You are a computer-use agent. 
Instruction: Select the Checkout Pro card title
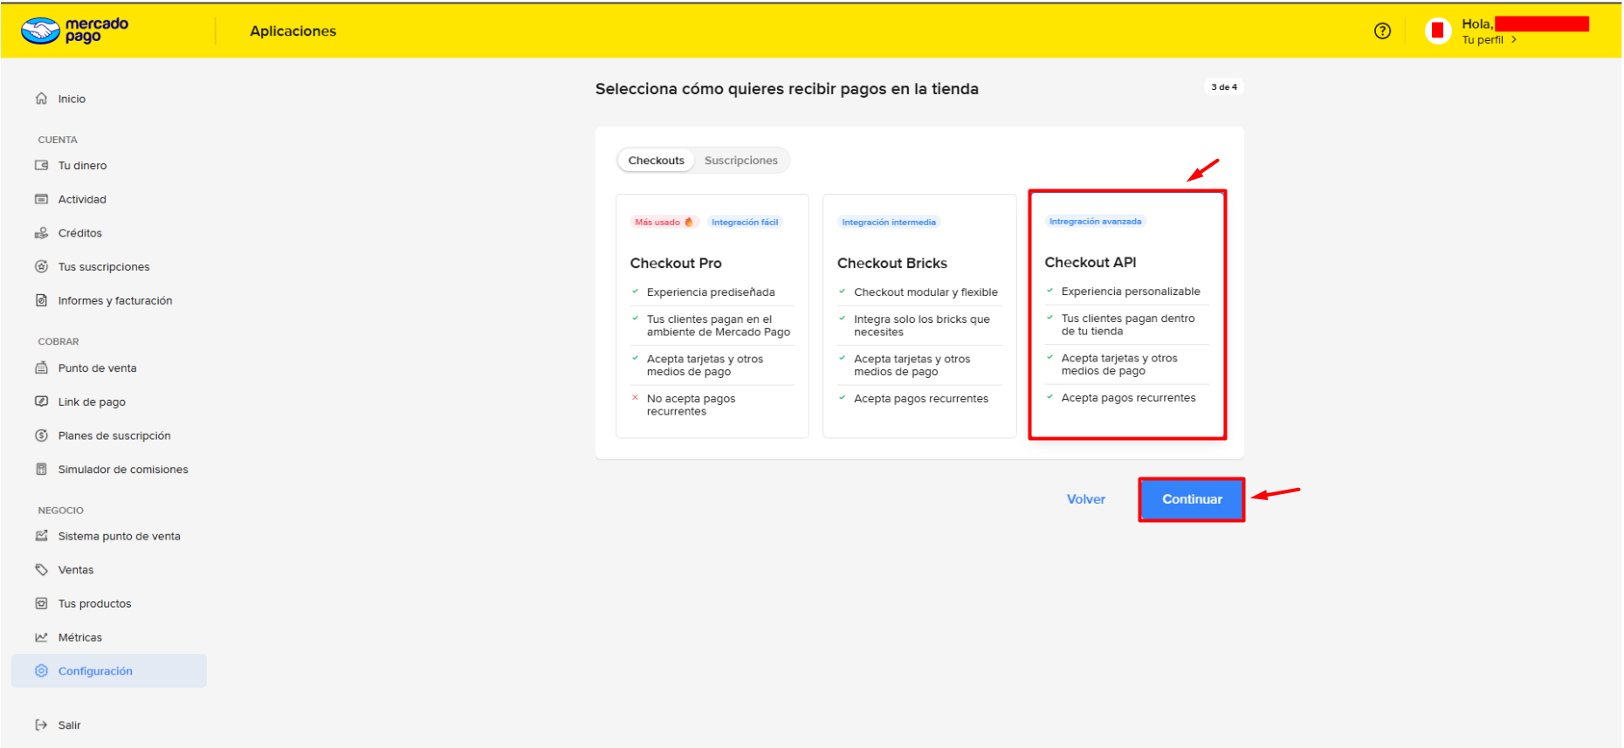pos(676,264)
